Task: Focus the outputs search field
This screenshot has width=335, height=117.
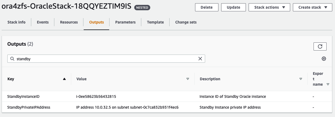Action: click(x=106, y=59)
